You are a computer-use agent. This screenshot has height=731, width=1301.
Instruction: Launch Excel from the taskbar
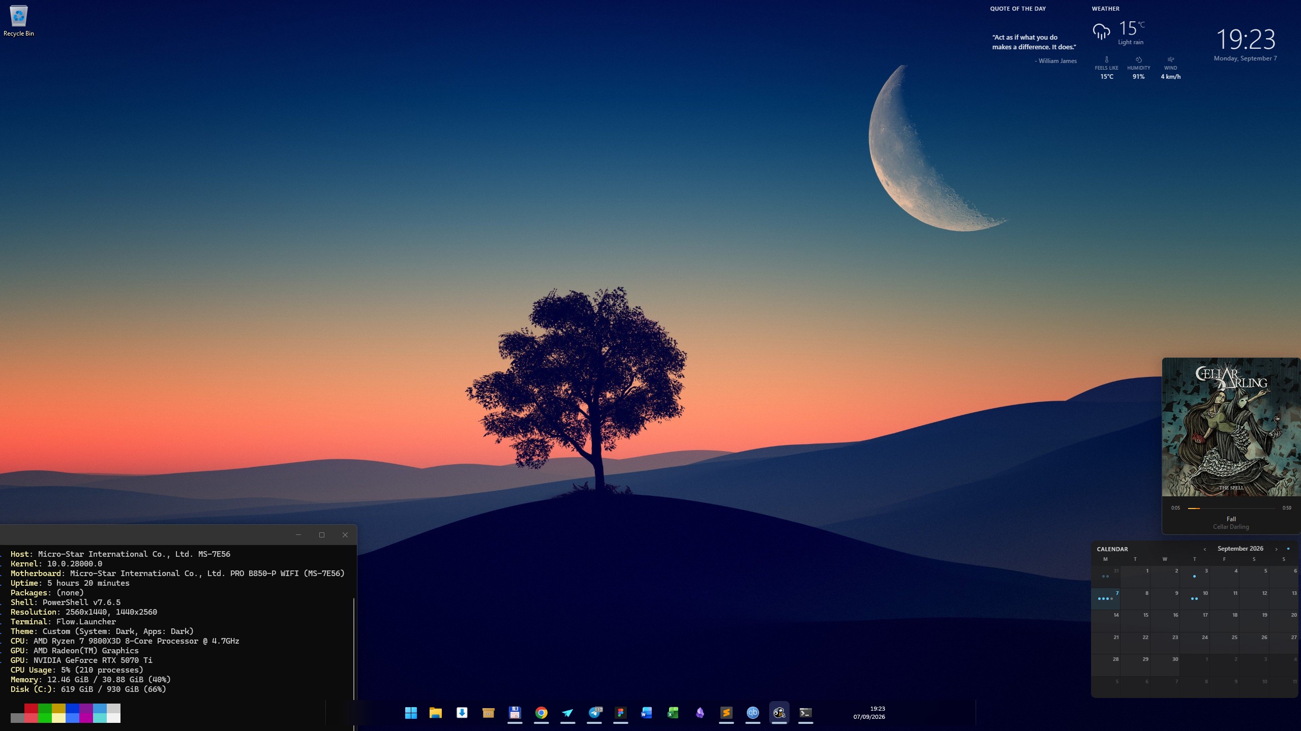tap(673, 713)
